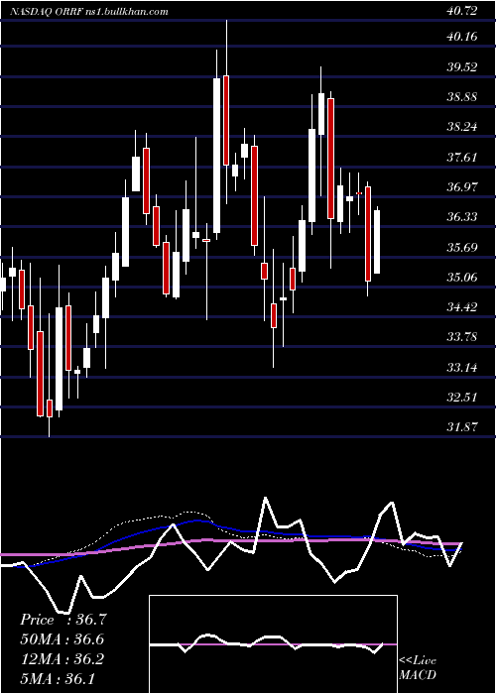Viewport: 496px width, 694px height.
Task: Select the 35.06 price axis label
Action: coord(462,277)
